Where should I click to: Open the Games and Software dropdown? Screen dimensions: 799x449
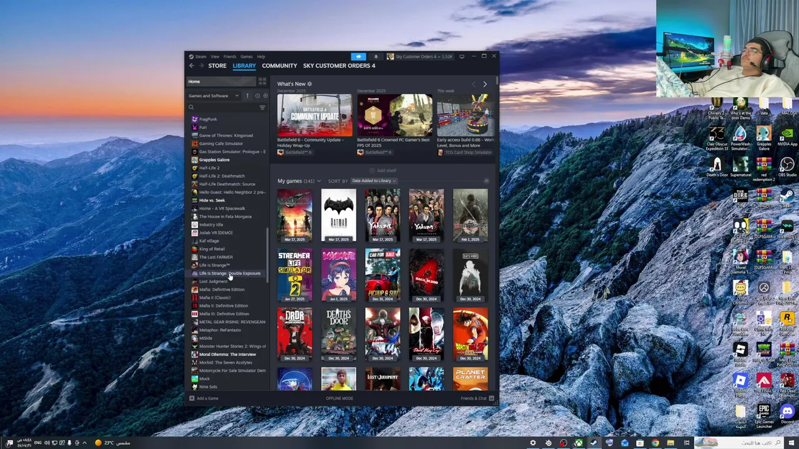pos(213,96)
